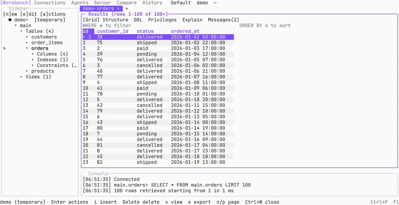The width and height of the screenshot is (399, 205).
Task: Switch to the Privileges tab
Action: coord(162,20)
